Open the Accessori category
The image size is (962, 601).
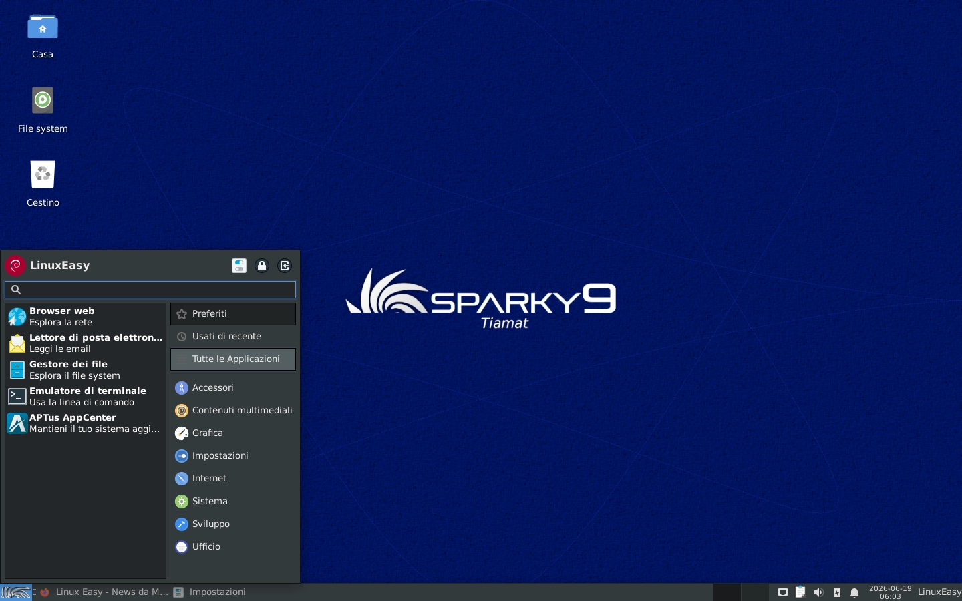[233, 388]
